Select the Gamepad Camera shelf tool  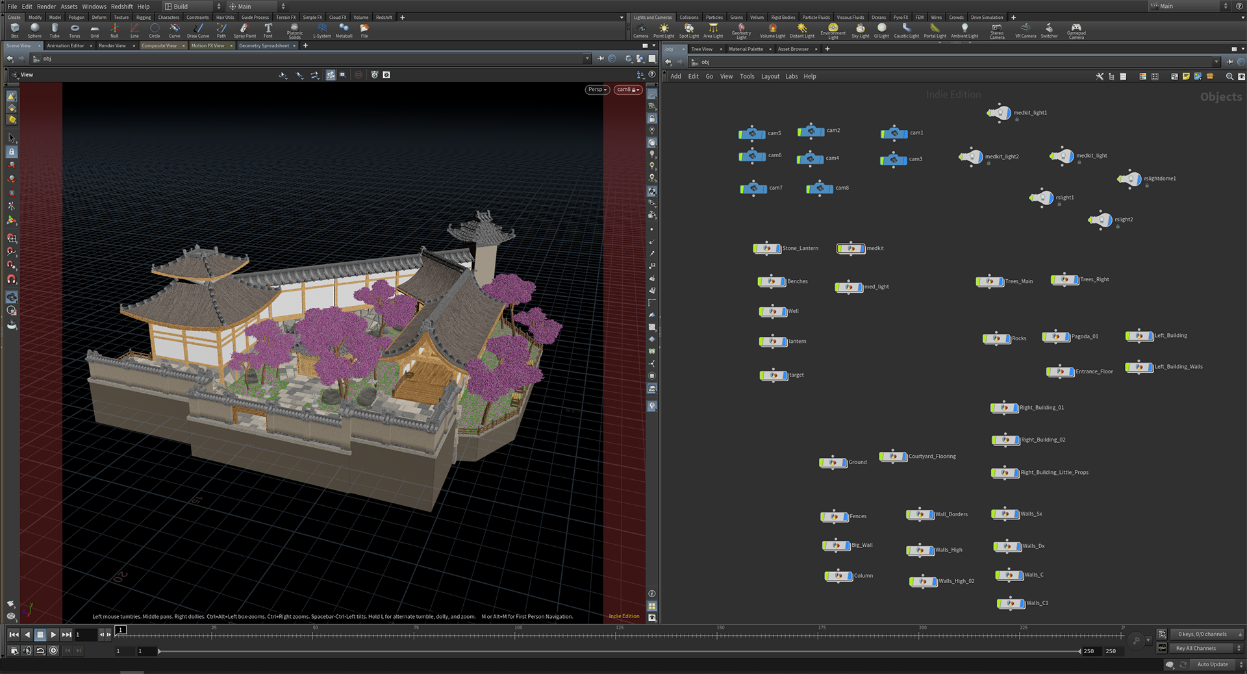tap(1076, 31)
